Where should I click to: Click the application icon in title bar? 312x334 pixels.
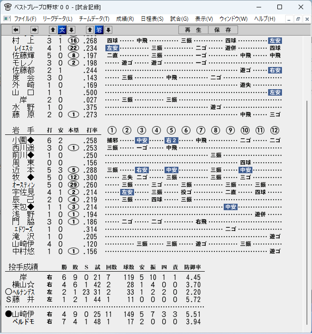pyautogui.click(x=8, y=7)
